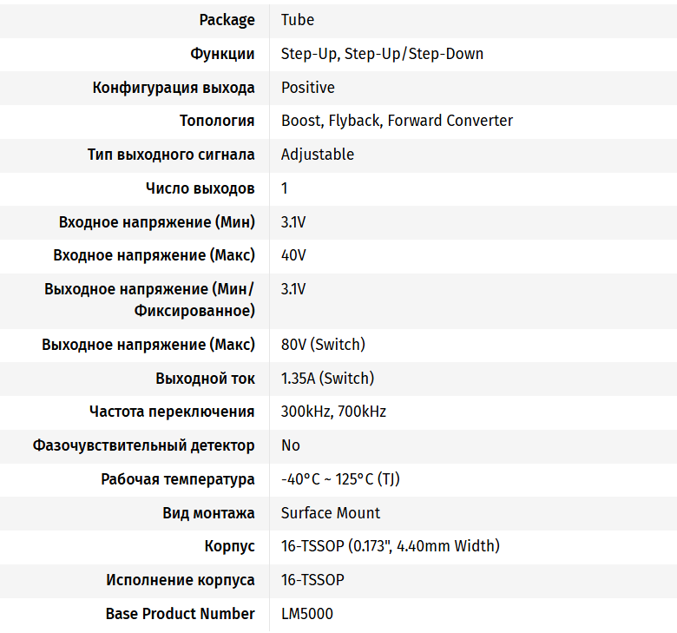The width and height of the screenshot is (677, 633).
Task: Click the 'Tube' package value
Action: coord(298,20)
